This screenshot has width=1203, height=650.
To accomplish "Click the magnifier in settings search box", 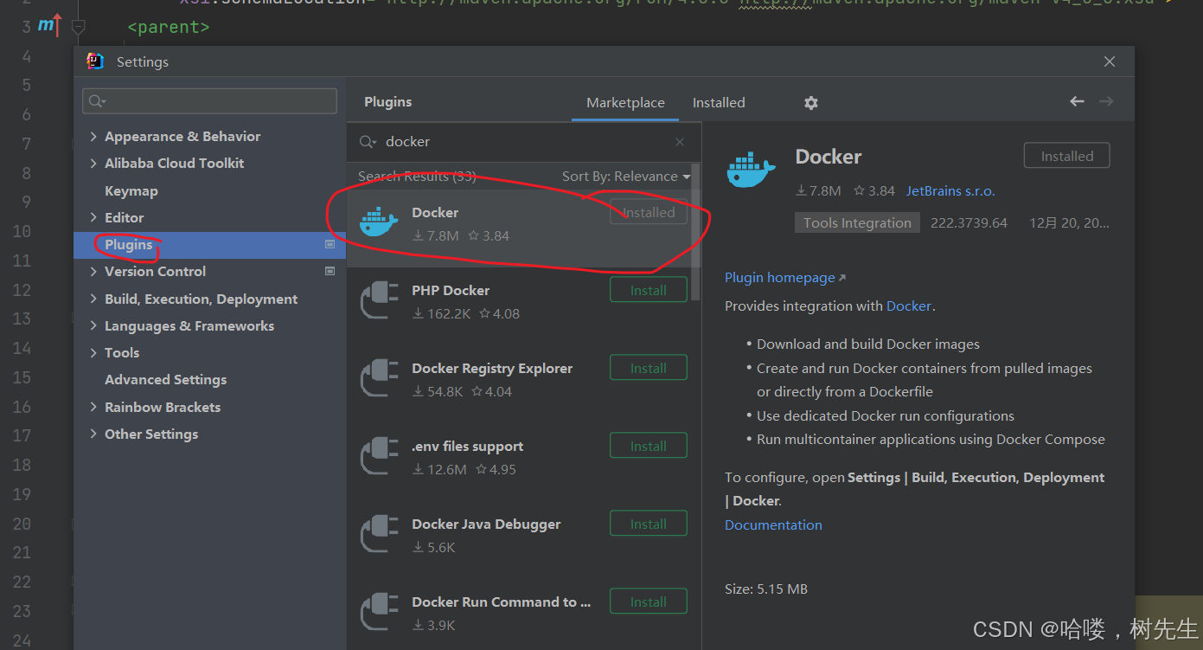I will click(x=97, y=101).
